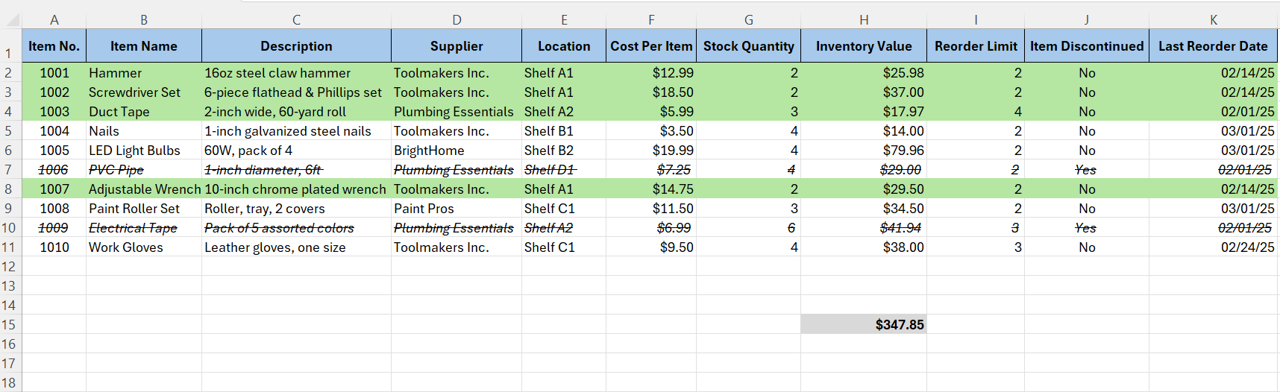Select the Paint Pros supplier cell
Image resolution: width=1280 pixels, height=392 pixels.
click(x=456, y=209)
